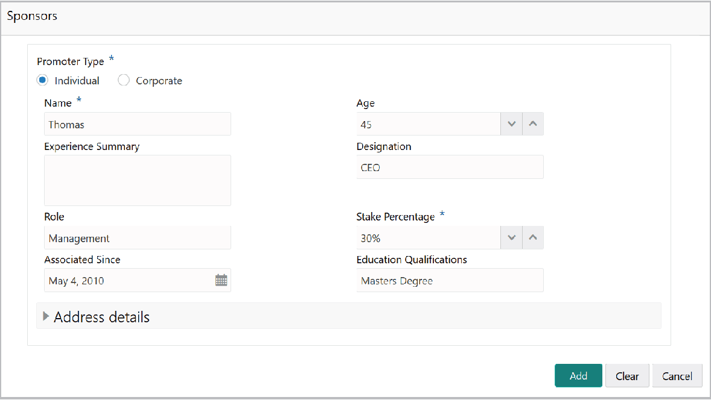Select the Corporate promoter type
Viewport: 711px width, 400px height.
pyautogui.click(x=123, y=80)
